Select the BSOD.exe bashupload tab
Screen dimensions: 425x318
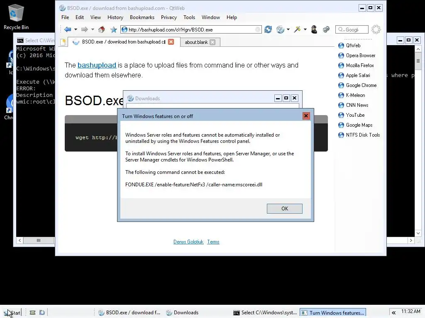[123, 42]
